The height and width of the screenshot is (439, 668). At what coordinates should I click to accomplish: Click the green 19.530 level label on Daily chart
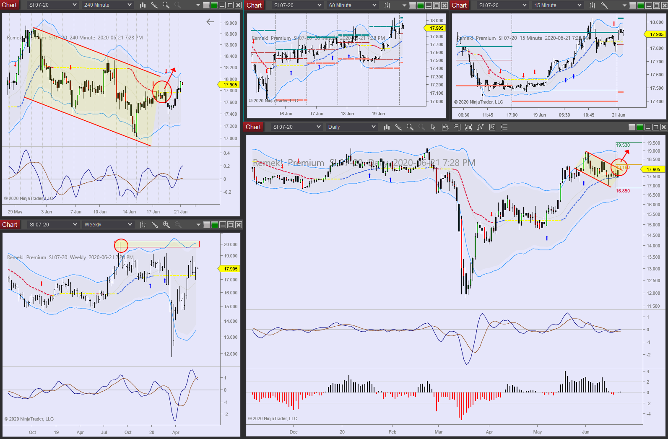click(x=623, y=145)
